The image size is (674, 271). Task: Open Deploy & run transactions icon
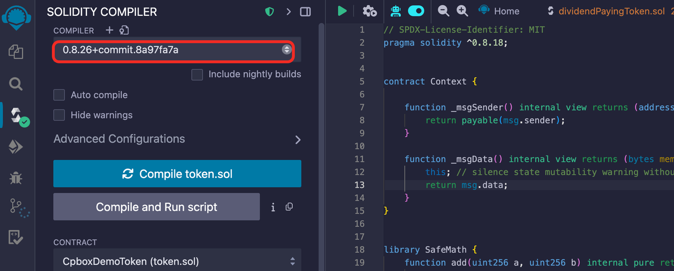[16, 147]
